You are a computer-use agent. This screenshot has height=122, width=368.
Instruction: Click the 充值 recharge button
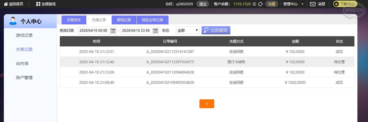click(x=271, y=4)
